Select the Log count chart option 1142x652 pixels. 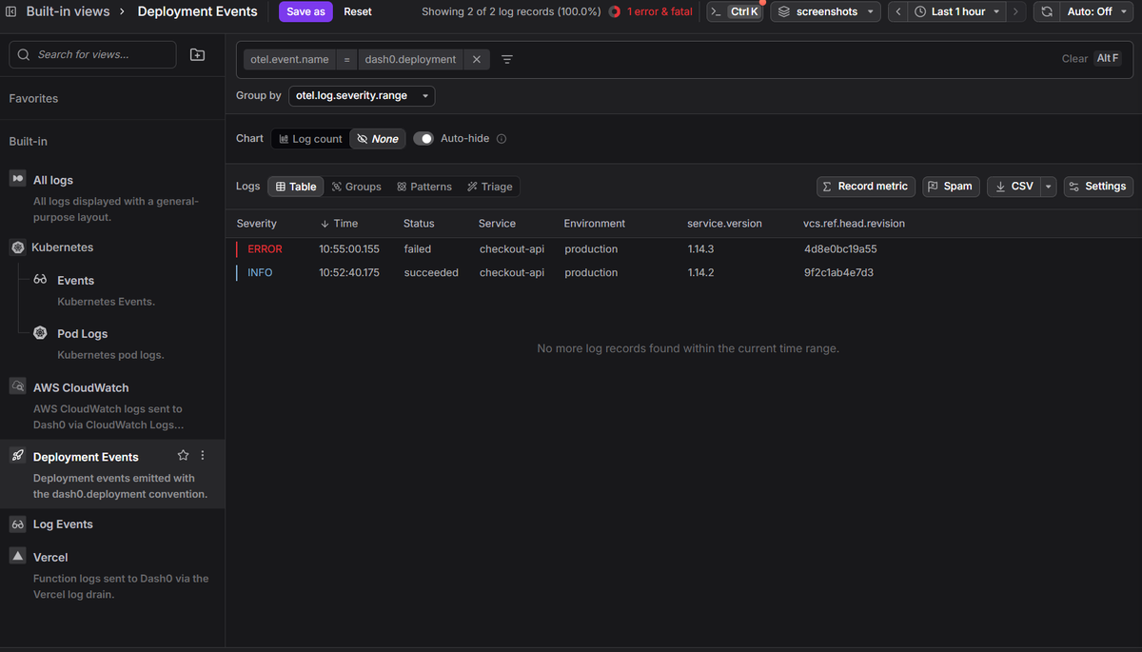(x=310, y=139)
